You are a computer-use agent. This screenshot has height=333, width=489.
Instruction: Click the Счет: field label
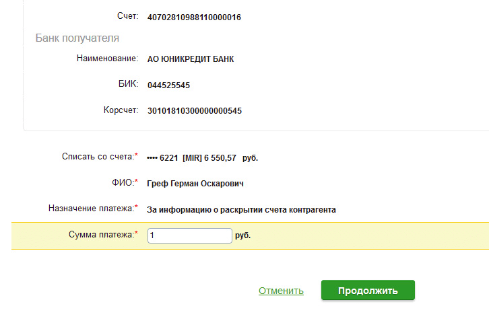[127, 17]
